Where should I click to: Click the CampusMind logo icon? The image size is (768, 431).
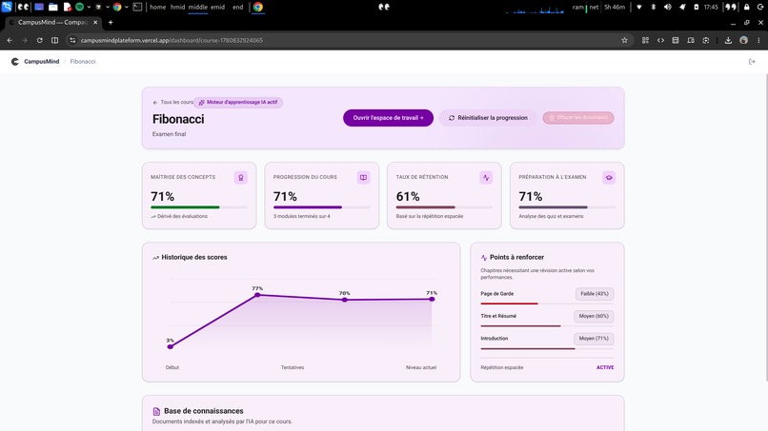coord(15,62)
